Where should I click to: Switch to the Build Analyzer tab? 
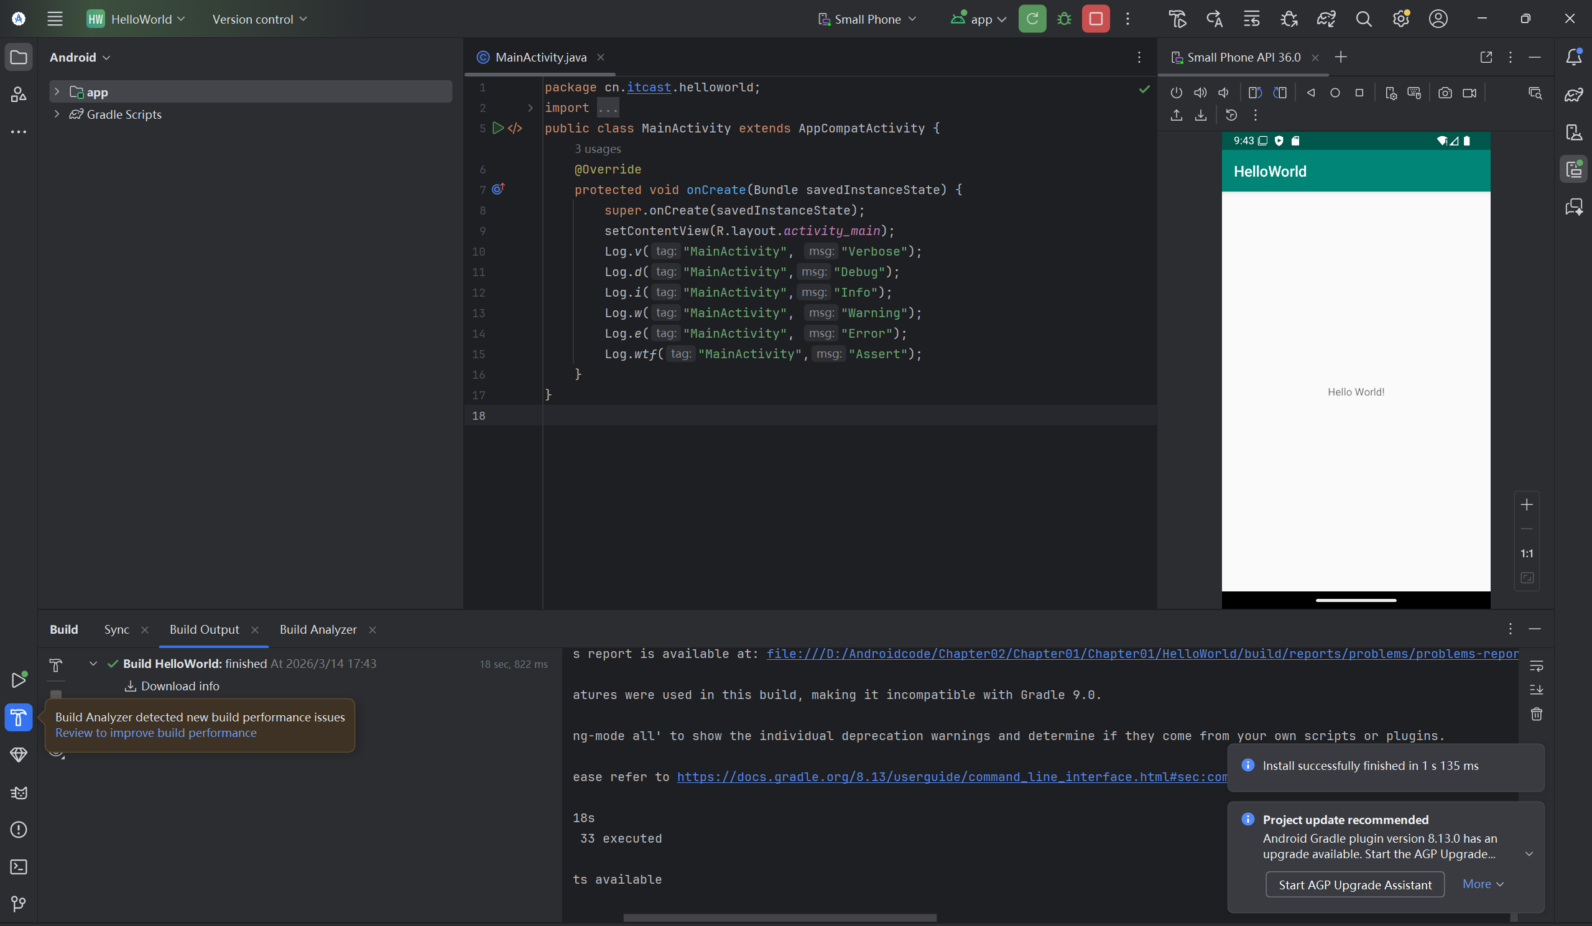[318, 629]
